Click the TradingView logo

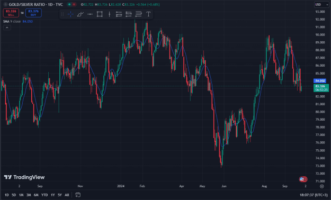(x=24, y=177)
